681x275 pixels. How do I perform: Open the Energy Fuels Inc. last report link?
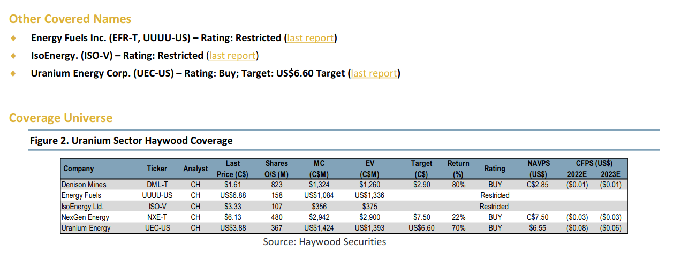pyautogui.click(x=311, y=38)
